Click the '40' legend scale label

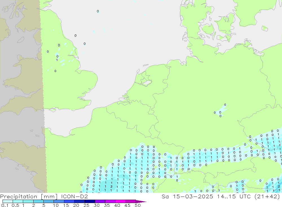click(117, 205)
